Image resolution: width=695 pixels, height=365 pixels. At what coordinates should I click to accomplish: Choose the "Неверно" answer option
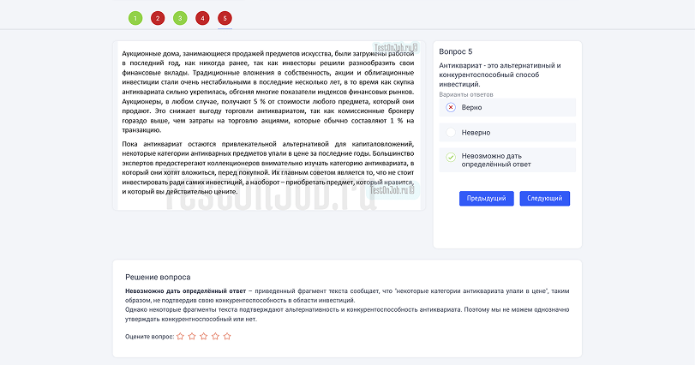point(476,133)
